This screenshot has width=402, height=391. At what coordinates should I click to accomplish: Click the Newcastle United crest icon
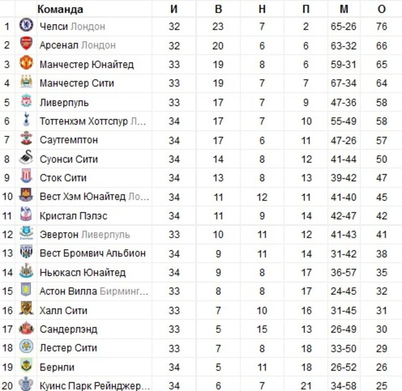click(x=26, y=271)
